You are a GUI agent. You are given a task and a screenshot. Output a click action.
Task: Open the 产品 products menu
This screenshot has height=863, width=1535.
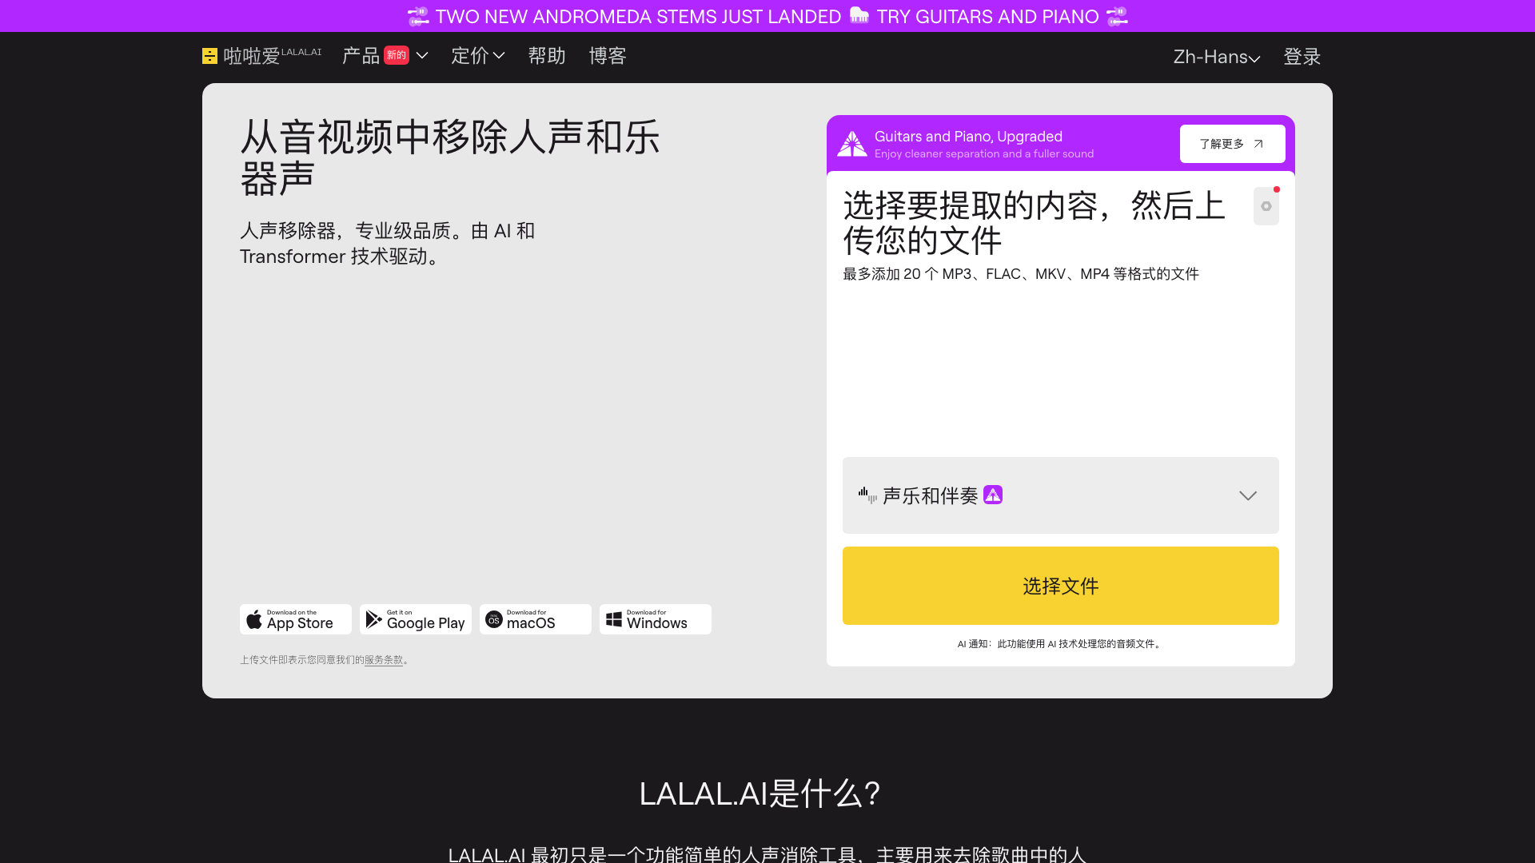click(x=385, y=56)
